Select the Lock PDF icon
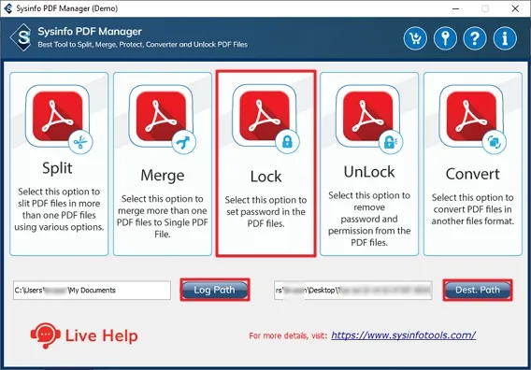This screenshot has width=531, height=370. (x=265, y=116)
